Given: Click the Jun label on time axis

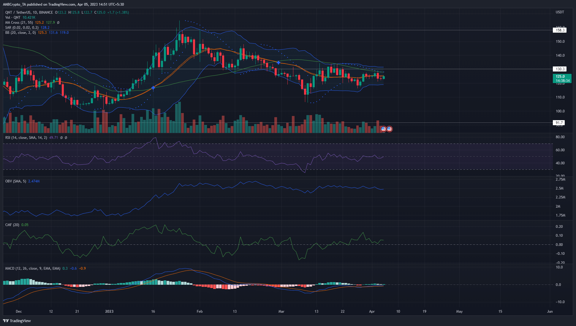Looking at the screenshot, I should (550, 311).
